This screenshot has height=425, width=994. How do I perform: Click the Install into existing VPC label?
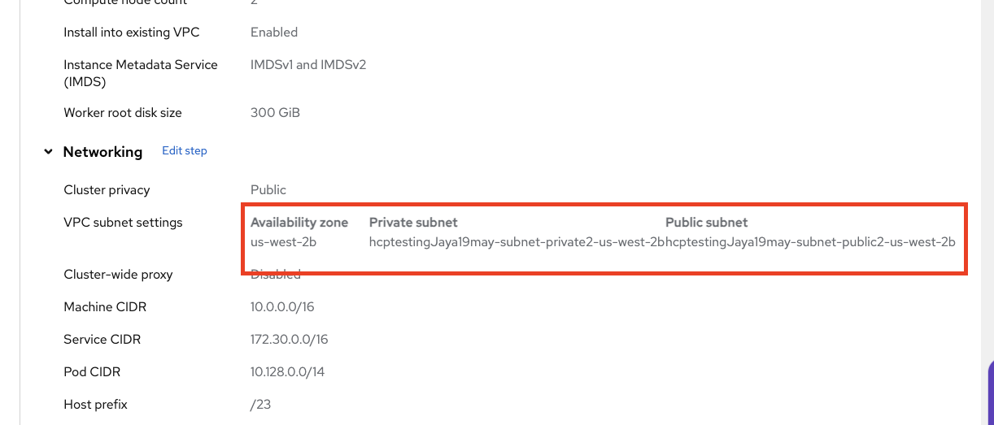132,33
